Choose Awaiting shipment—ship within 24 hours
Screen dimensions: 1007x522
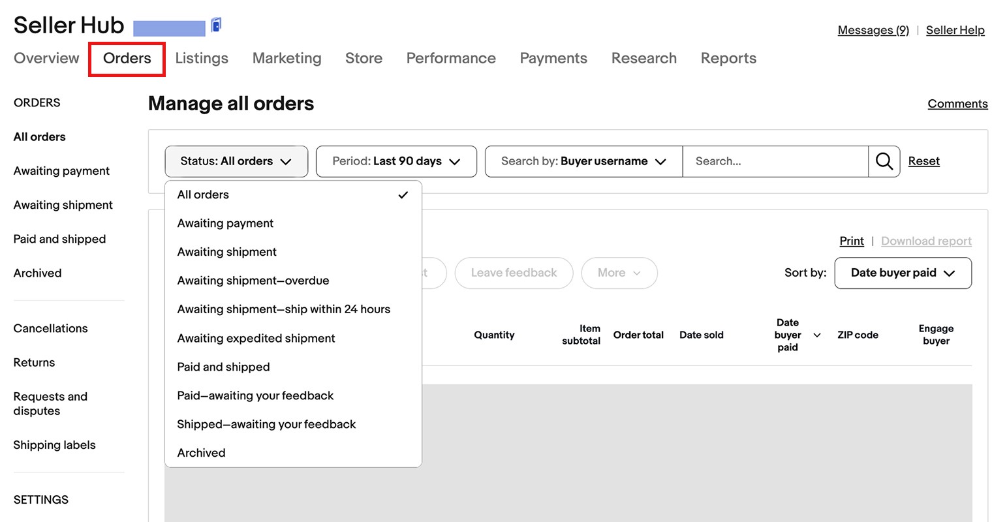(x=293, y=309)
